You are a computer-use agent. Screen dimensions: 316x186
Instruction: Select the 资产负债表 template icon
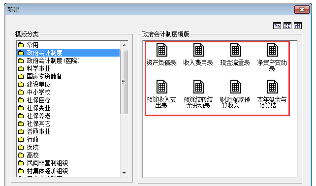pos(161,50)
